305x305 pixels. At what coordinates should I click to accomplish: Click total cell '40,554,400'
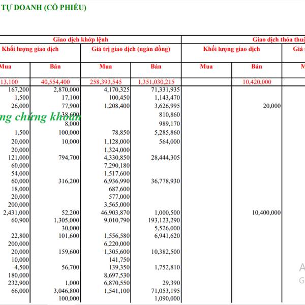(55, 82)
